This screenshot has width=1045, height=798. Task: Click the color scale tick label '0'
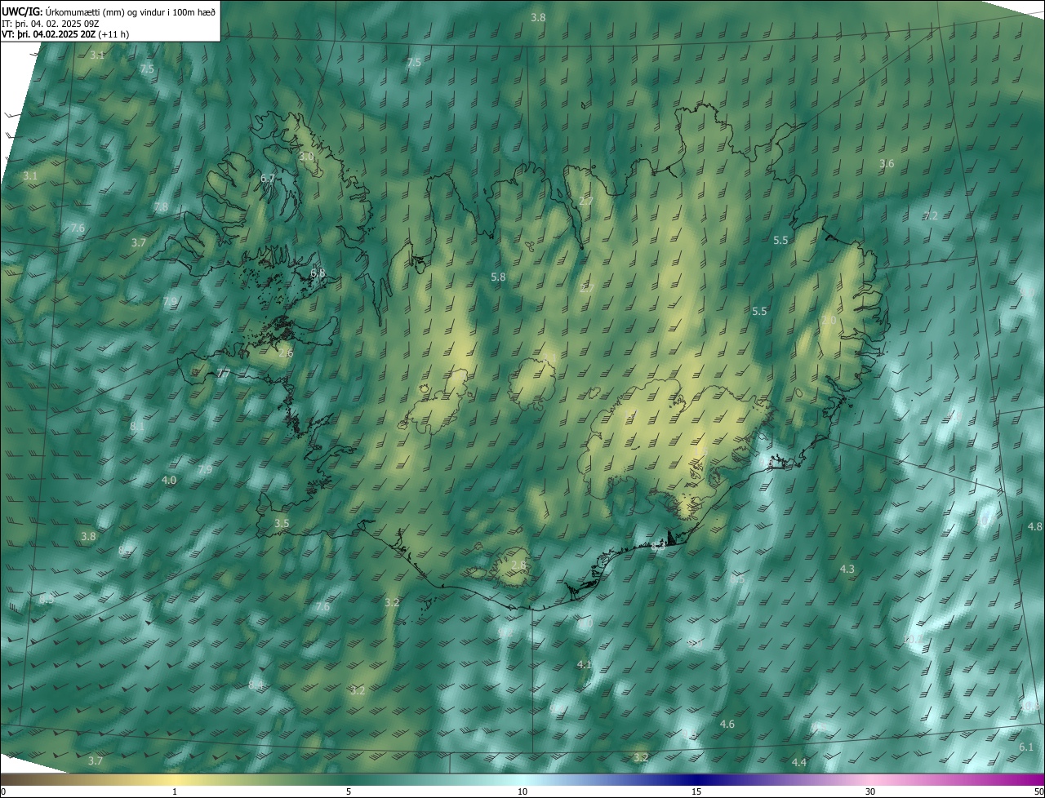pyautogui.click(x=3, y=791)
